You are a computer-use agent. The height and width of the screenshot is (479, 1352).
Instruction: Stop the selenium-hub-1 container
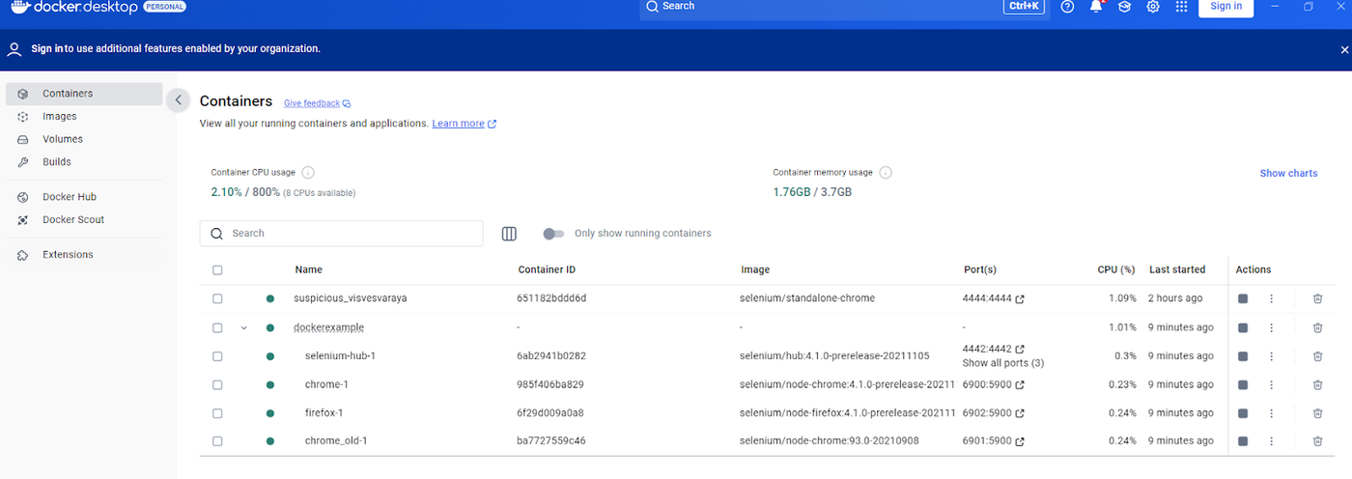tap(1243, 356)
